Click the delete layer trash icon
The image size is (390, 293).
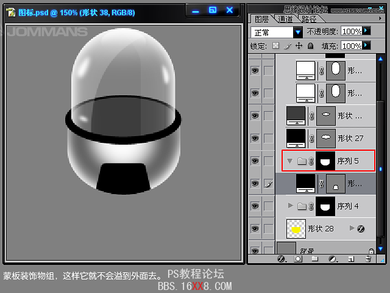[x=368, y=259]
